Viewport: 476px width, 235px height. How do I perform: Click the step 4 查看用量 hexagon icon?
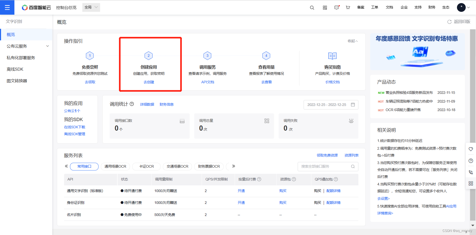[266, 56]
